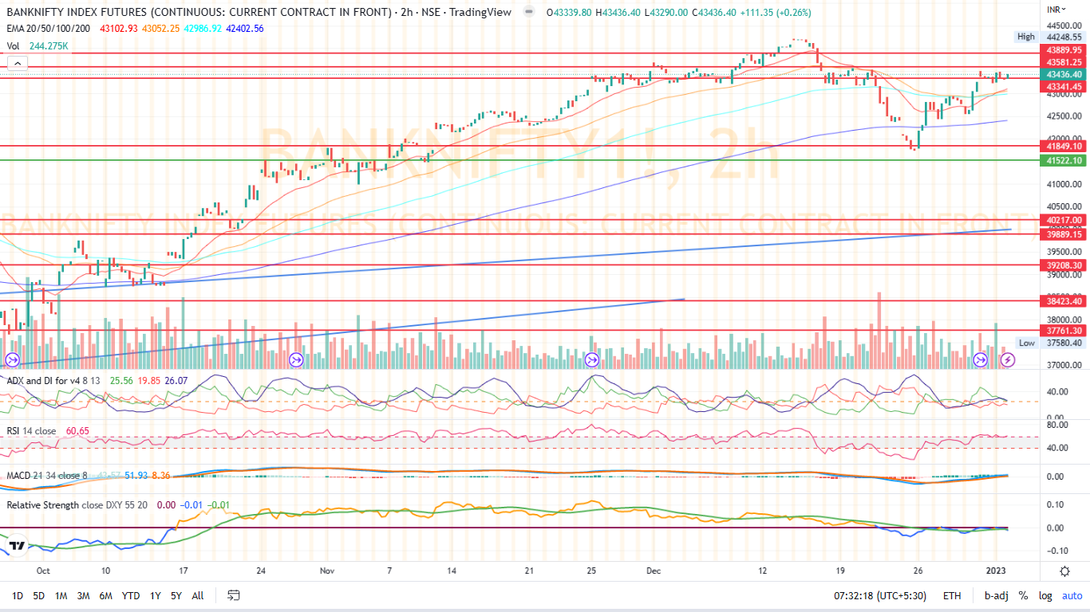This screenshot has width=1090, height=612.
Task: Open the go-to-date calendar icon
Action: click(x=234, y=595)
